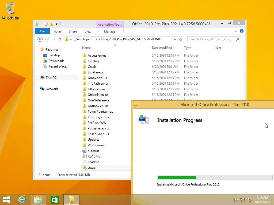The image size is (274, 205).
Task: Select the InfoPath.en-us folder icon
Action: [84, 84]
